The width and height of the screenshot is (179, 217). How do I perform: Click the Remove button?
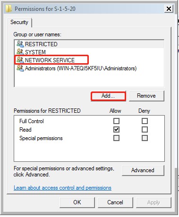tap(146, 96)
